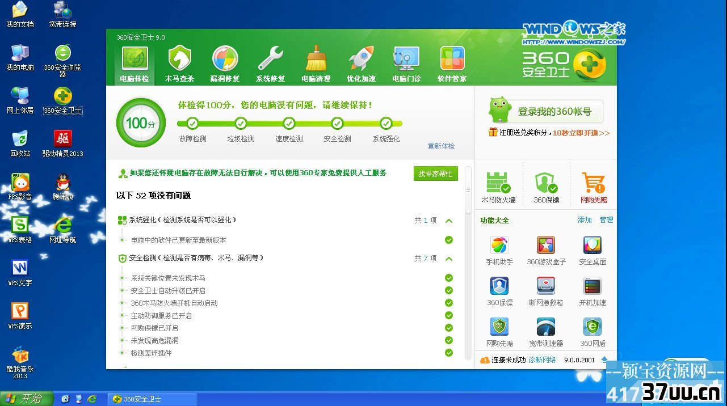Click 管理 link in 功能大全

(x=606, y=220)
